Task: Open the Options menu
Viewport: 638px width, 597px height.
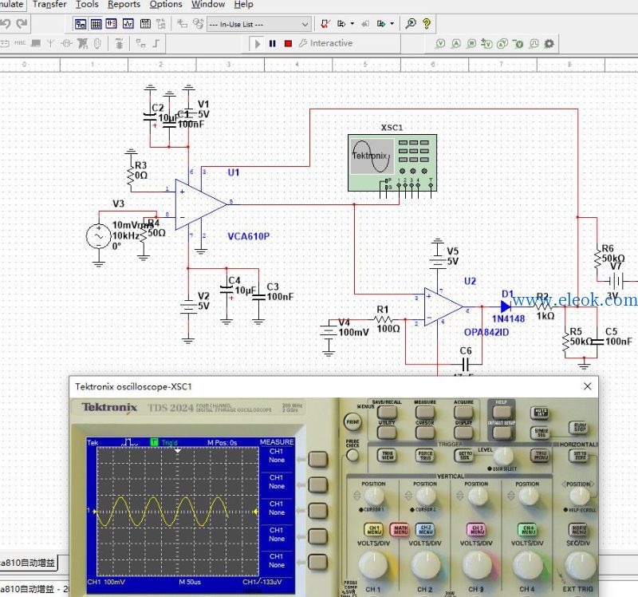Action: [166, 5]
